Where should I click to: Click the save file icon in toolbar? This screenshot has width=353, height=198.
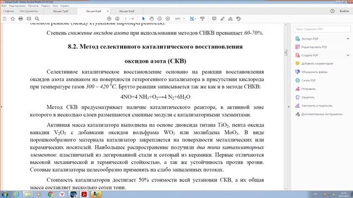(4, 19)
